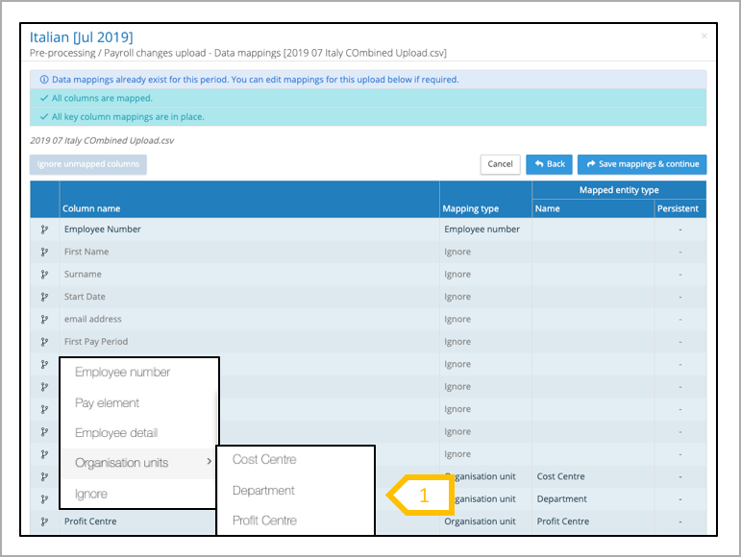
Task: Click mapping icon beside Employee Number row
Action: point(44,230)
